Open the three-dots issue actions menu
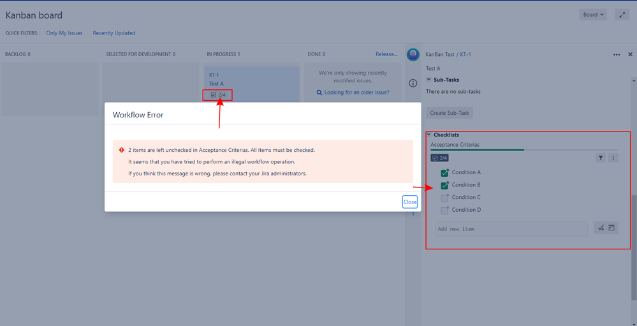 coord(617,54)
